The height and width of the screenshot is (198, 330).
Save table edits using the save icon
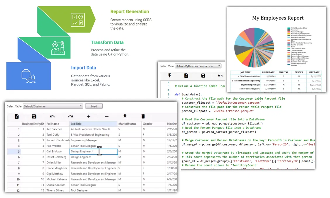pyautogui.click(x=34, y=116)
